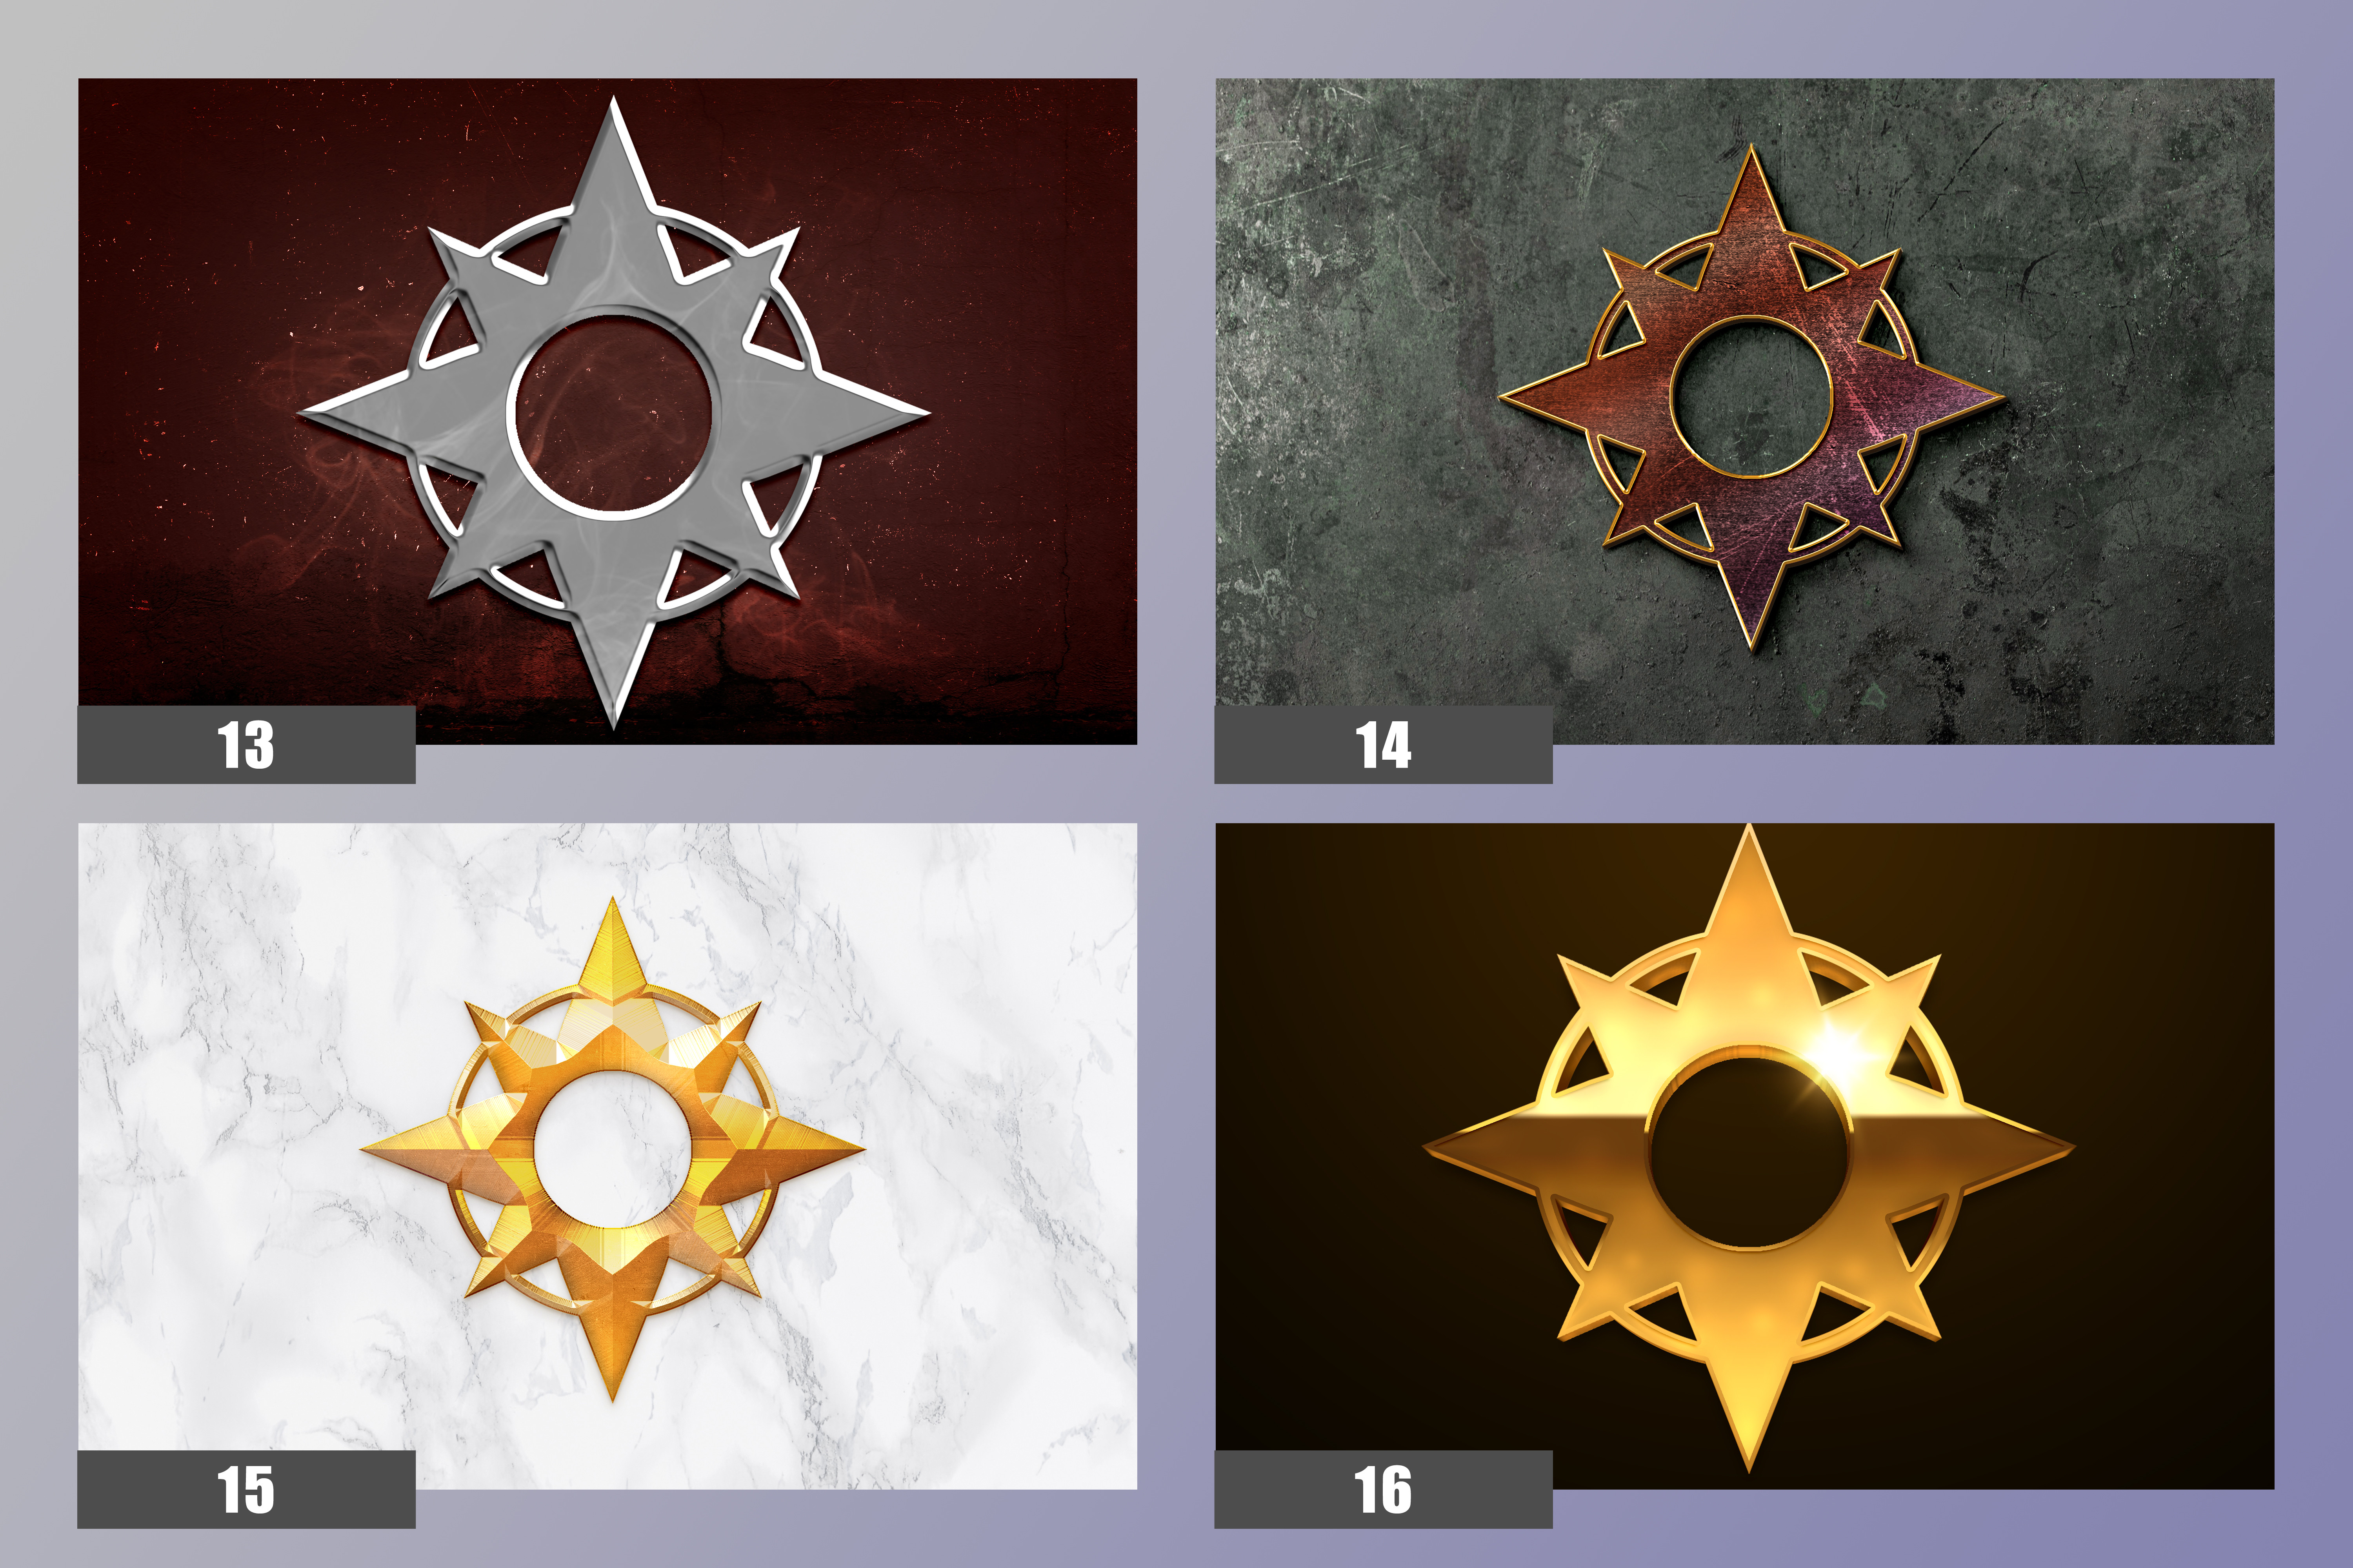Click the rusty copper star in preview 14
The image size is (2353, 1568).
[x=1751, y=398]
